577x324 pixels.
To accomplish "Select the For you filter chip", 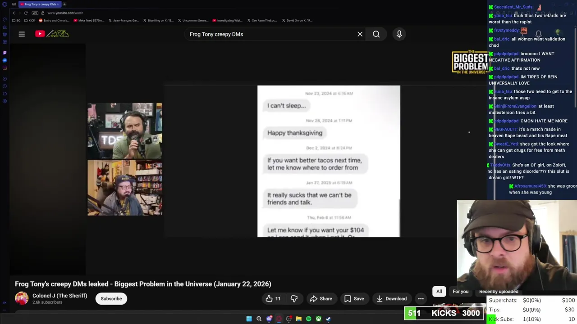I will (460, 292).
